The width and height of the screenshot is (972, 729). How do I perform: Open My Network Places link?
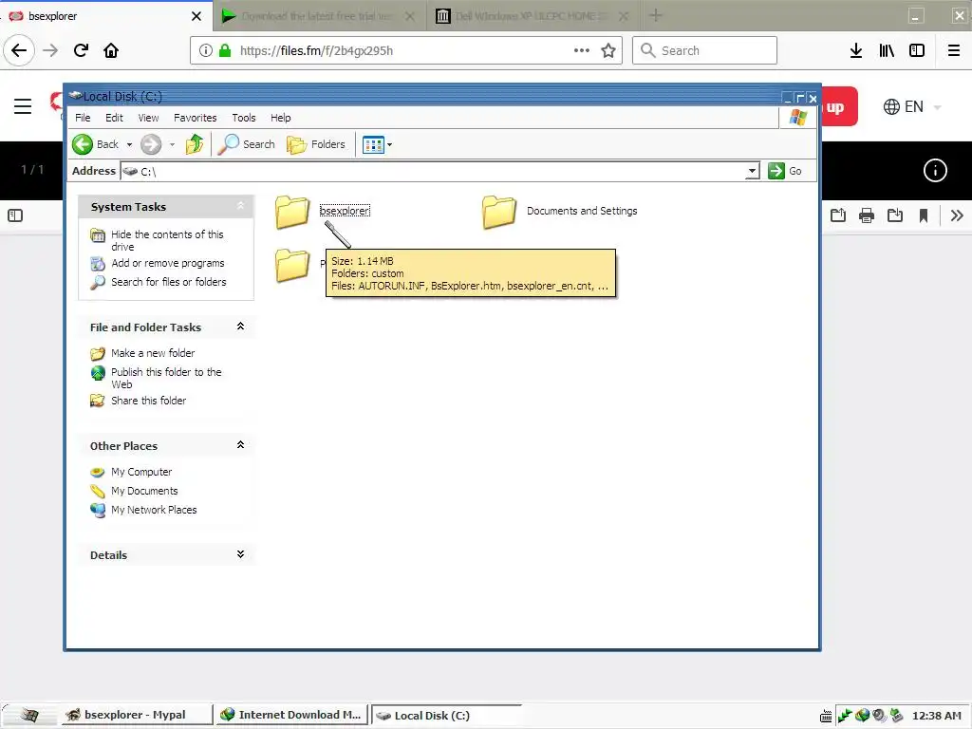[154, 510]
